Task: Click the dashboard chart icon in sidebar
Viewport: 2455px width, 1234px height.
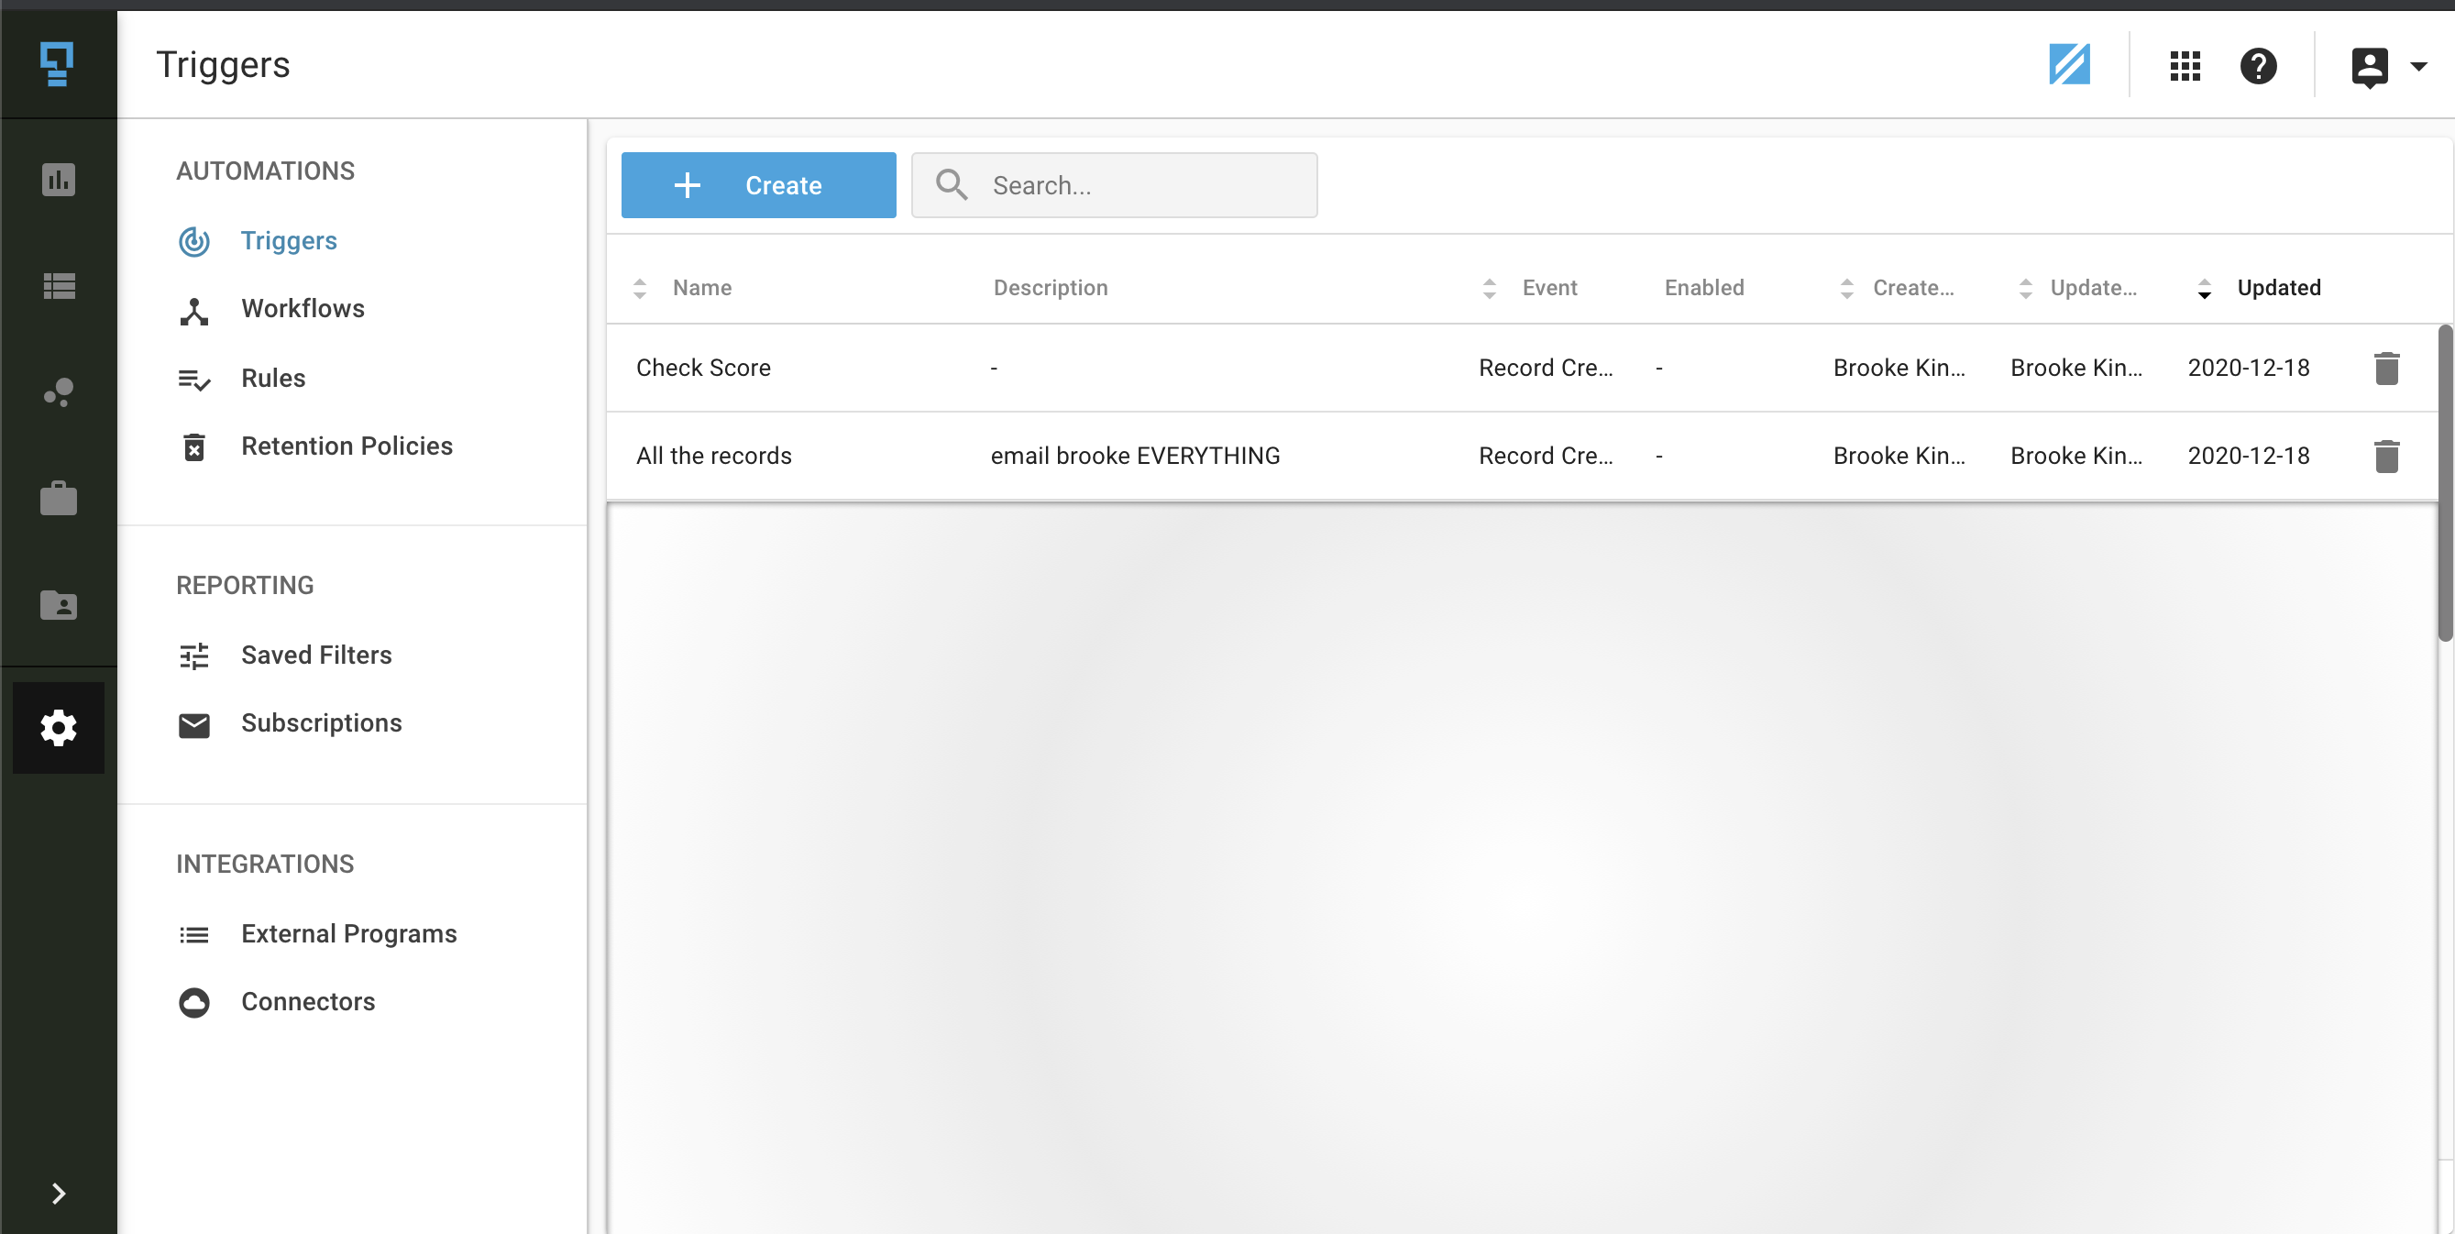Action: (x=58, y=179)
